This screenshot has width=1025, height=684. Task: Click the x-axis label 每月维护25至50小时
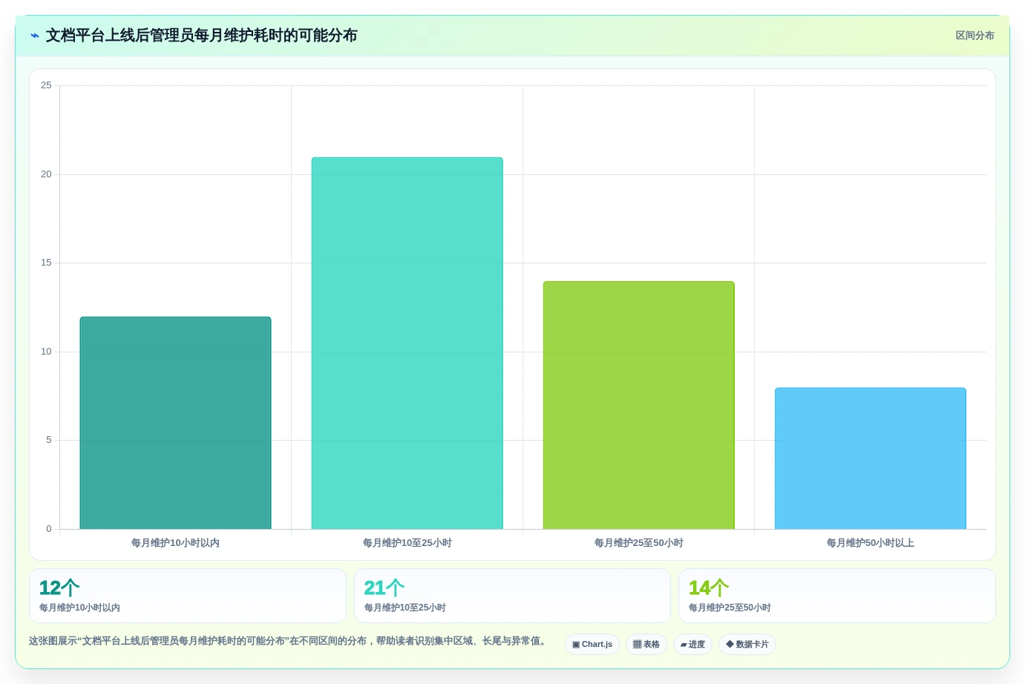click(x=638, y=543)
